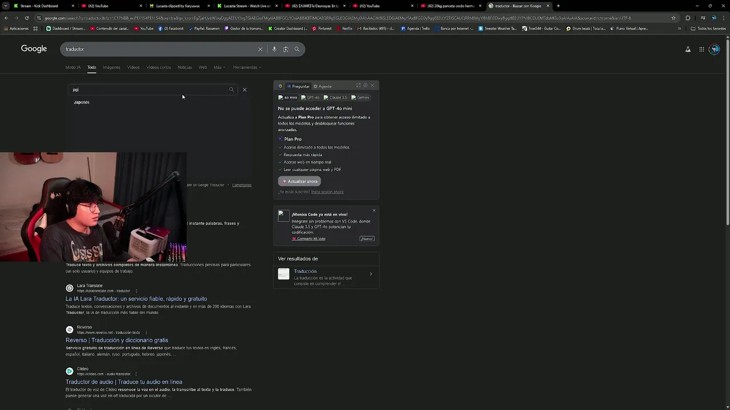
Task: Bookmark this page with the star icon
Action: [x=674, y=18]
